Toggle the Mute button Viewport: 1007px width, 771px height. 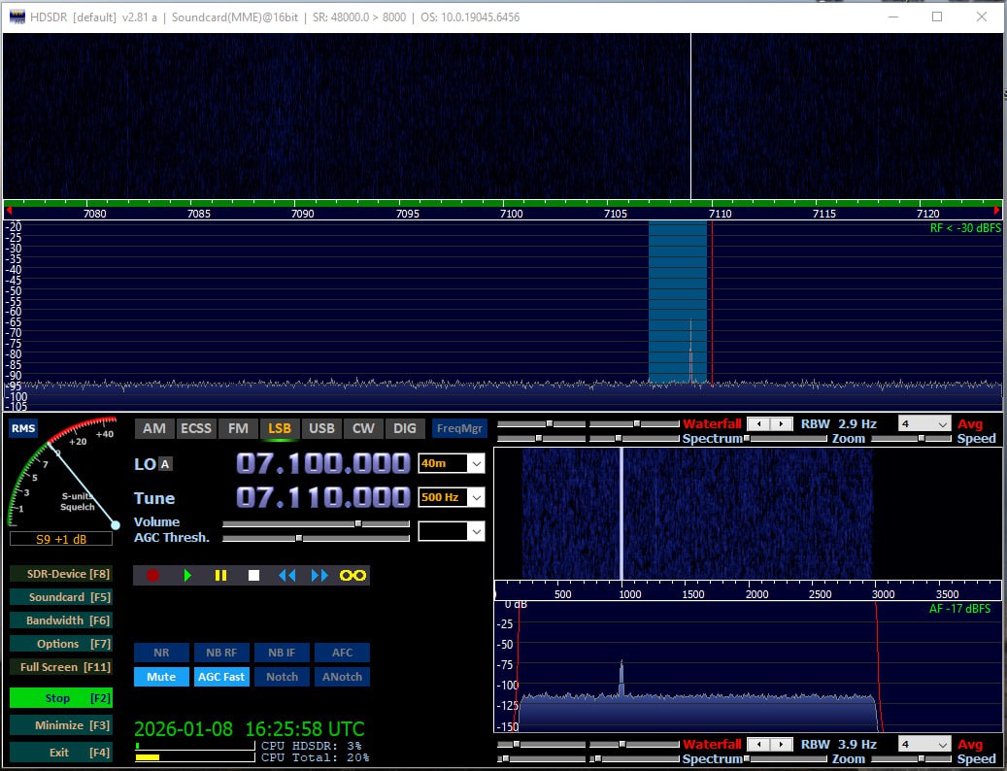[161, 677]
